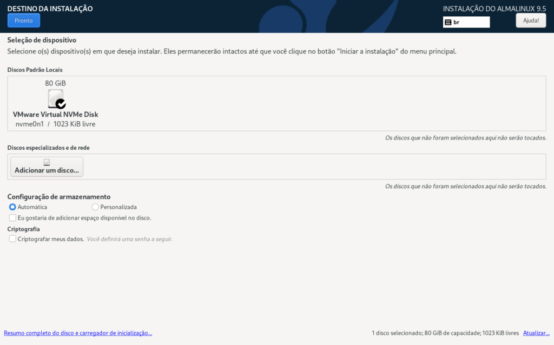
Task: Open the Ajuda! help button
Action: [x=531, y=21]
